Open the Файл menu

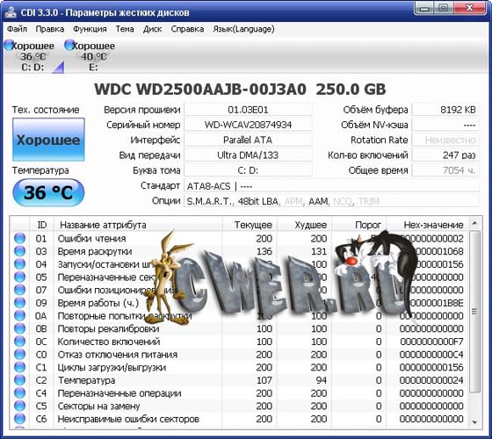[x=17, y=29]
